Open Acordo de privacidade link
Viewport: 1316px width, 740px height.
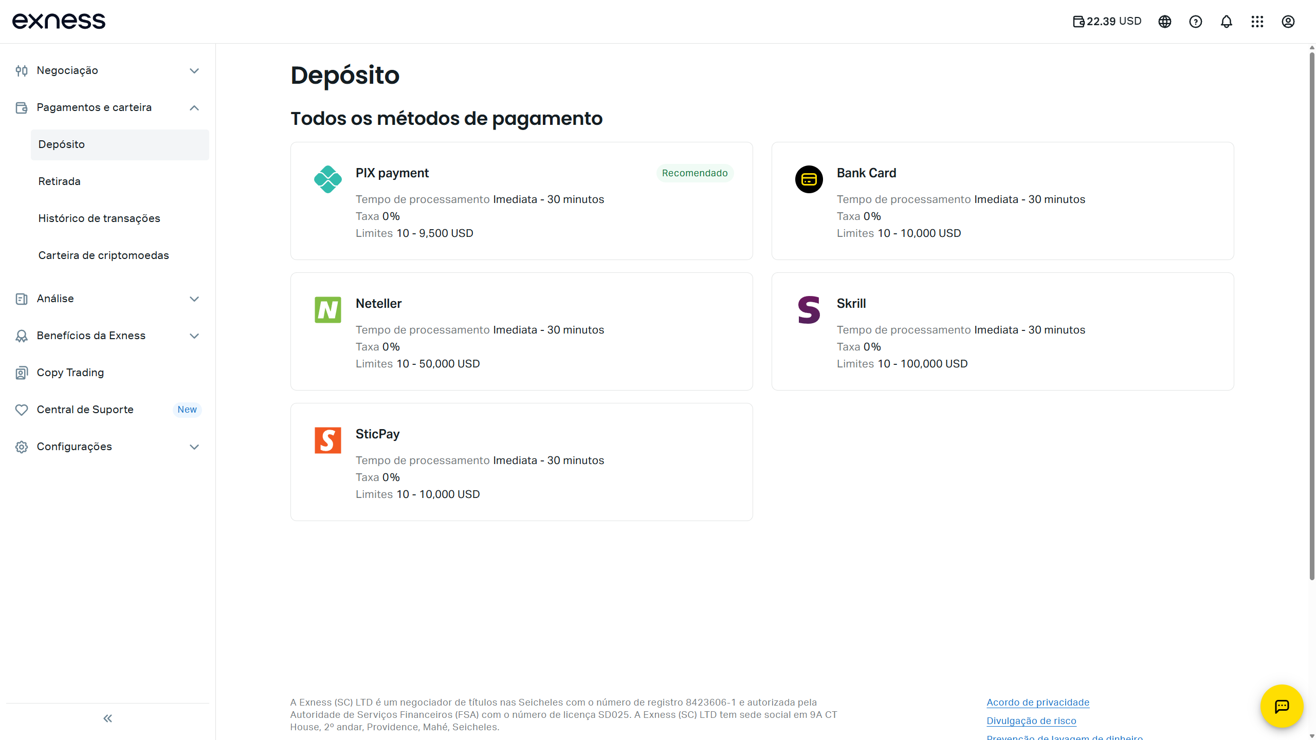click(x=1038, y=702)
